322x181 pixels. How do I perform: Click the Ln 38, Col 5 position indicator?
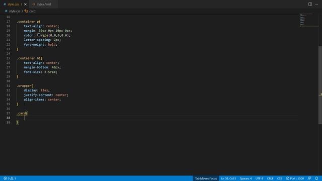point(228,178)
